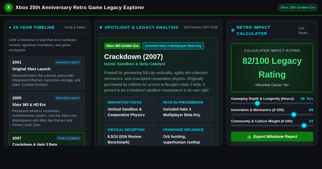Click the dot icon beside 25-Year Timeline
The image size is (322, 169).
coord(10,27)
